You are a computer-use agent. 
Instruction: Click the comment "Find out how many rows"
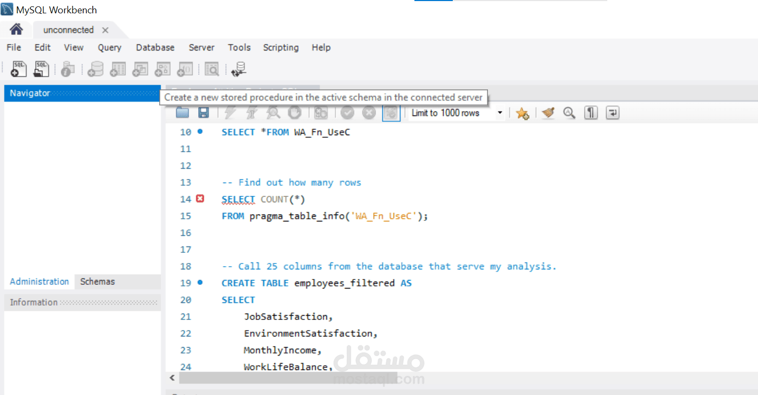tap(291, 183)
